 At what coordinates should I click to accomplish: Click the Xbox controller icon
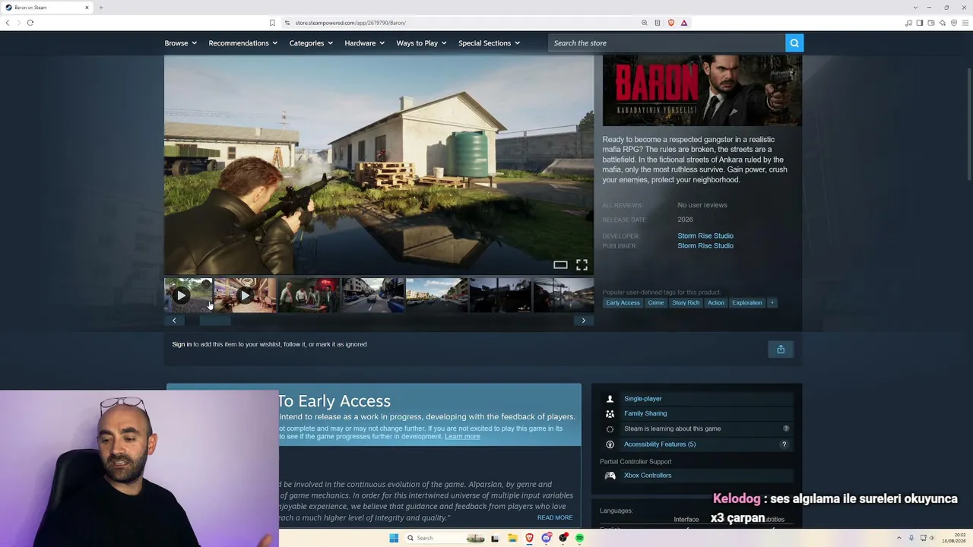click(x=610, y=476)
